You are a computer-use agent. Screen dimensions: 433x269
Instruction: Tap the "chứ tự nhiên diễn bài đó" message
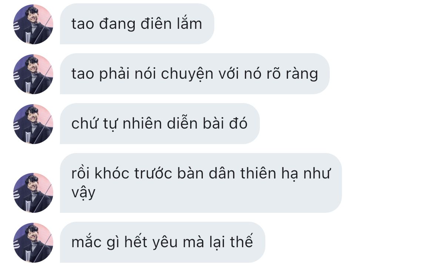(x=160, y=124)
